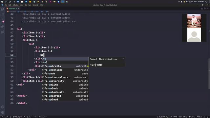Open the Accounts menu icon
This screenshot has height=118, width=210.
click(x=3, y=107)
